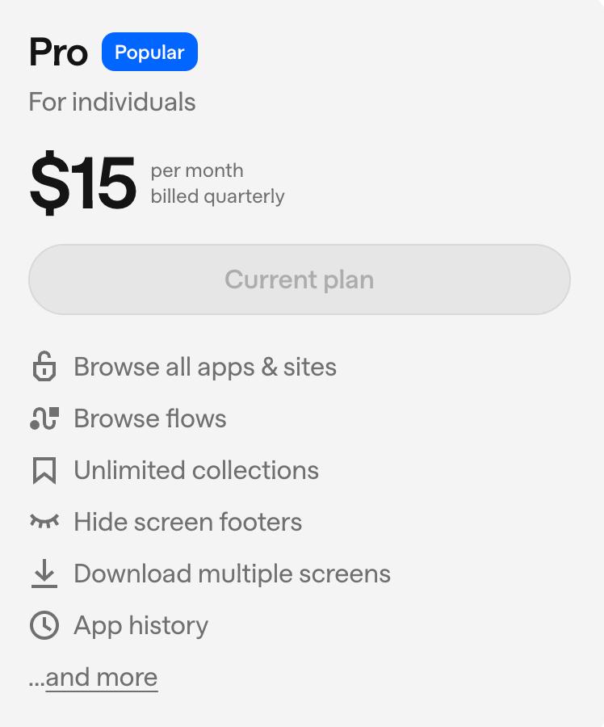Click the App history feature label

(141, 626)
